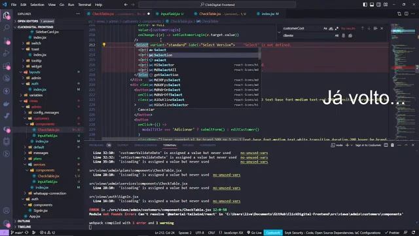
Task: Click the open changes icon in editor toolbar
Action: point(399,14)
